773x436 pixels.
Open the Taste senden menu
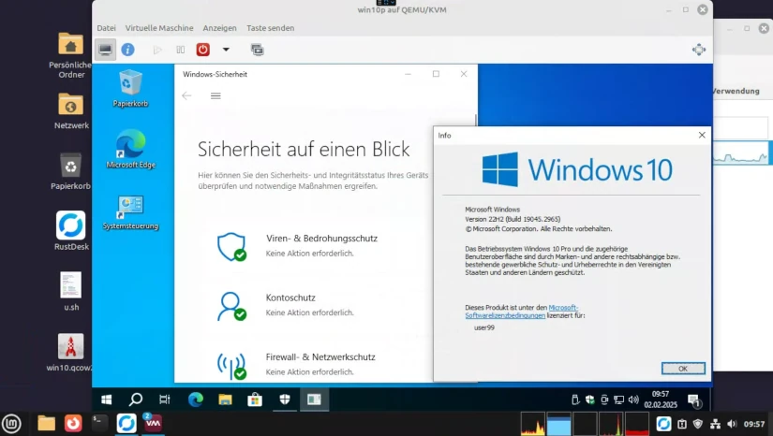269,28
